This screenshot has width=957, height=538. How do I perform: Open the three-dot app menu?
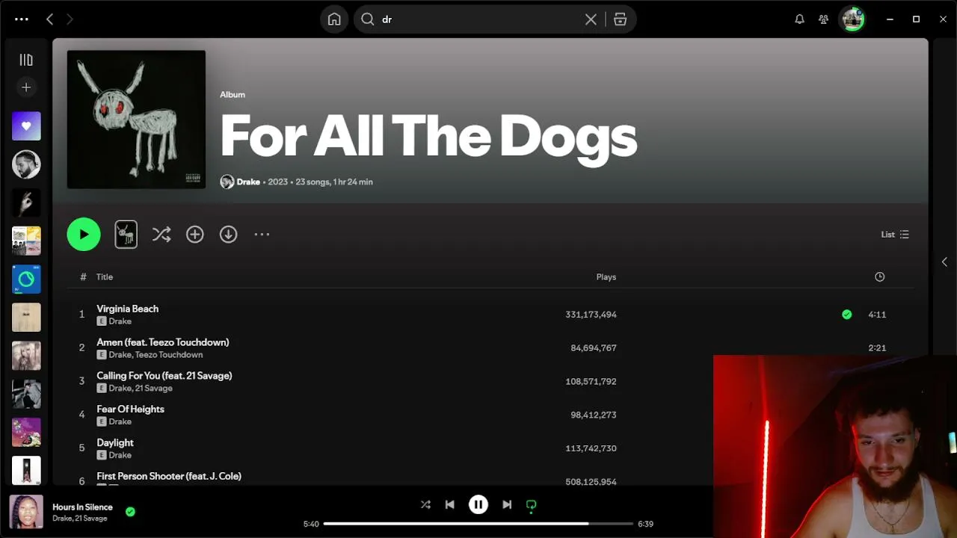pyautogui.click(x=21, y=19)
